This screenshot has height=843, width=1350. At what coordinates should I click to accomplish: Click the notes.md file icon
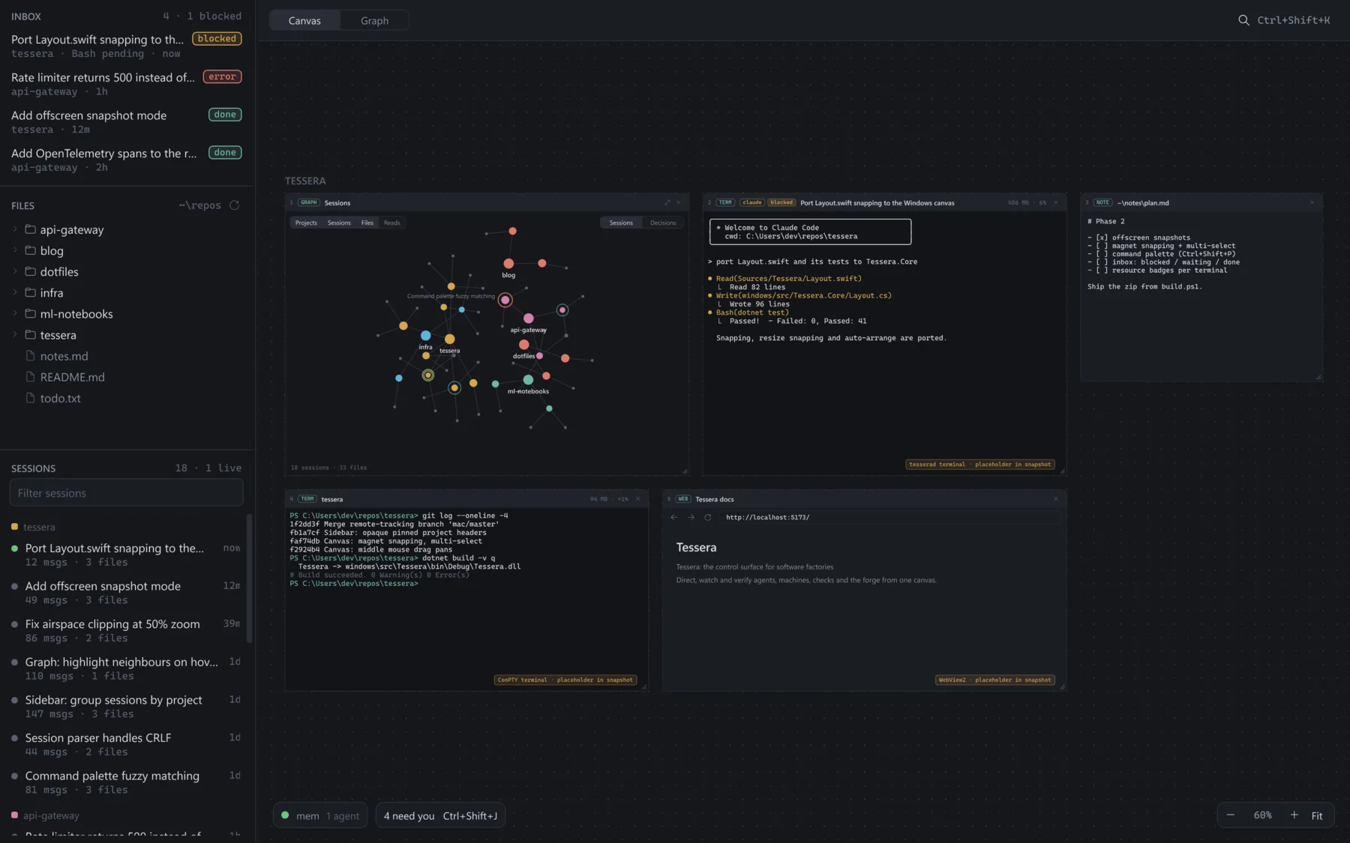(x=30, y=356)
